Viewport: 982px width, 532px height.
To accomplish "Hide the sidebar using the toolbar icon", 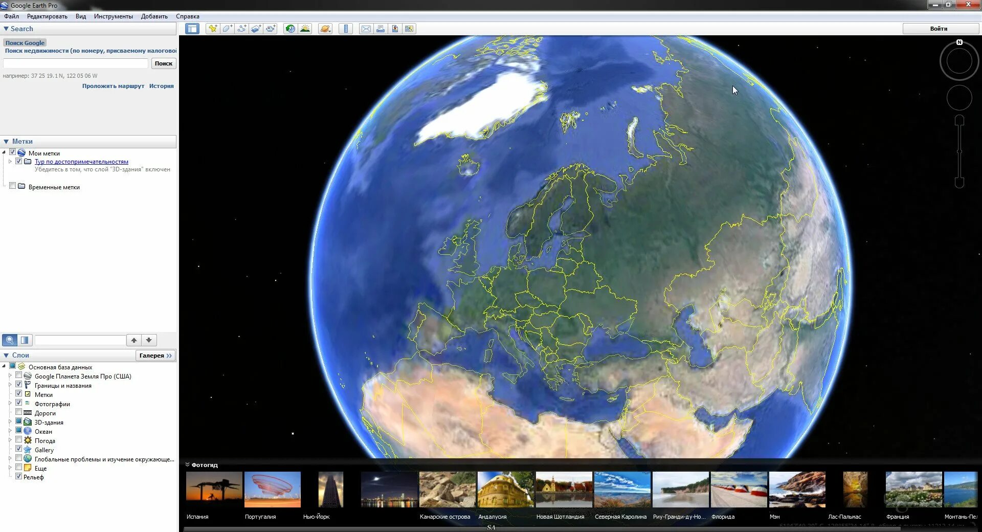I will point(192,29).
